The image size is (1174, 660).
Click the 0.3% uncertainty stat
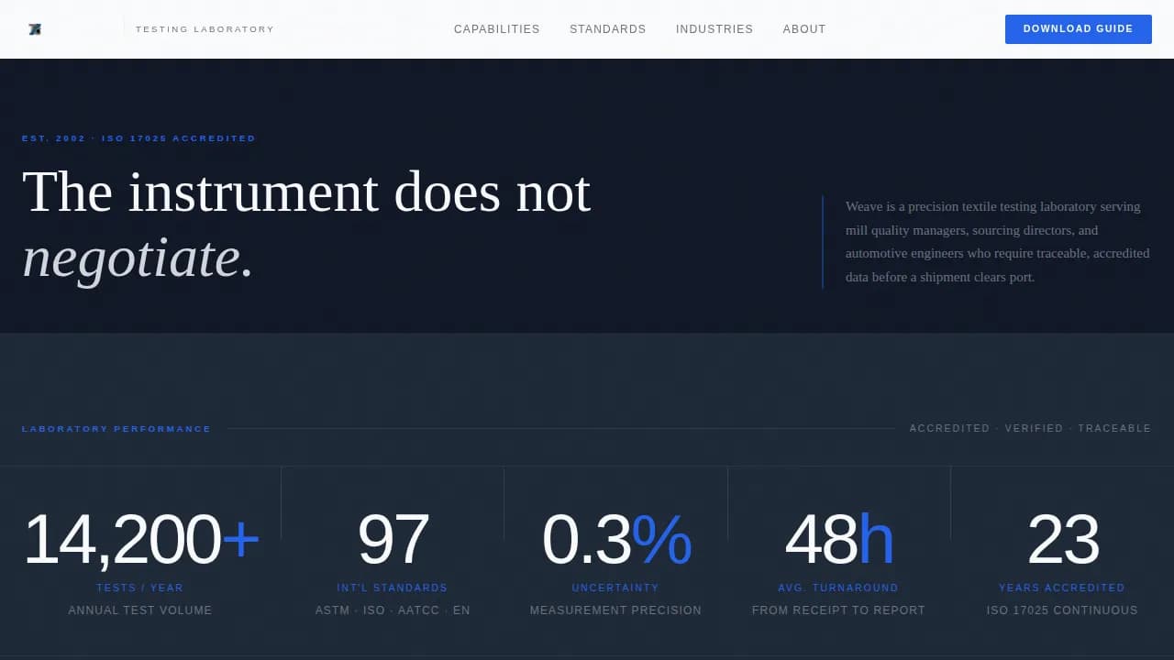pos(615,538)
